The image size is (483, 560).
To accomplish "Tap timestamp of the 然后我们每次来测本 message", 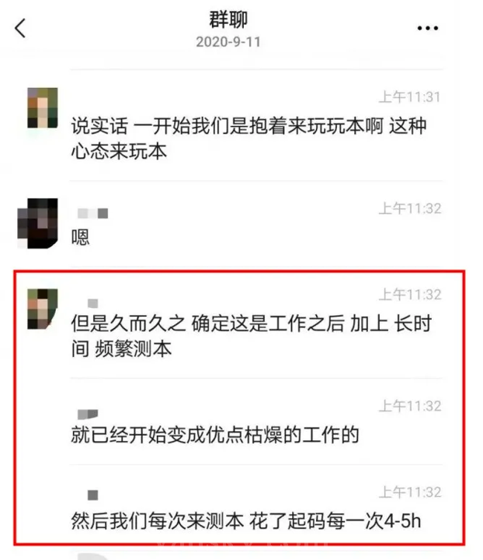I will [x=410, y=492].
